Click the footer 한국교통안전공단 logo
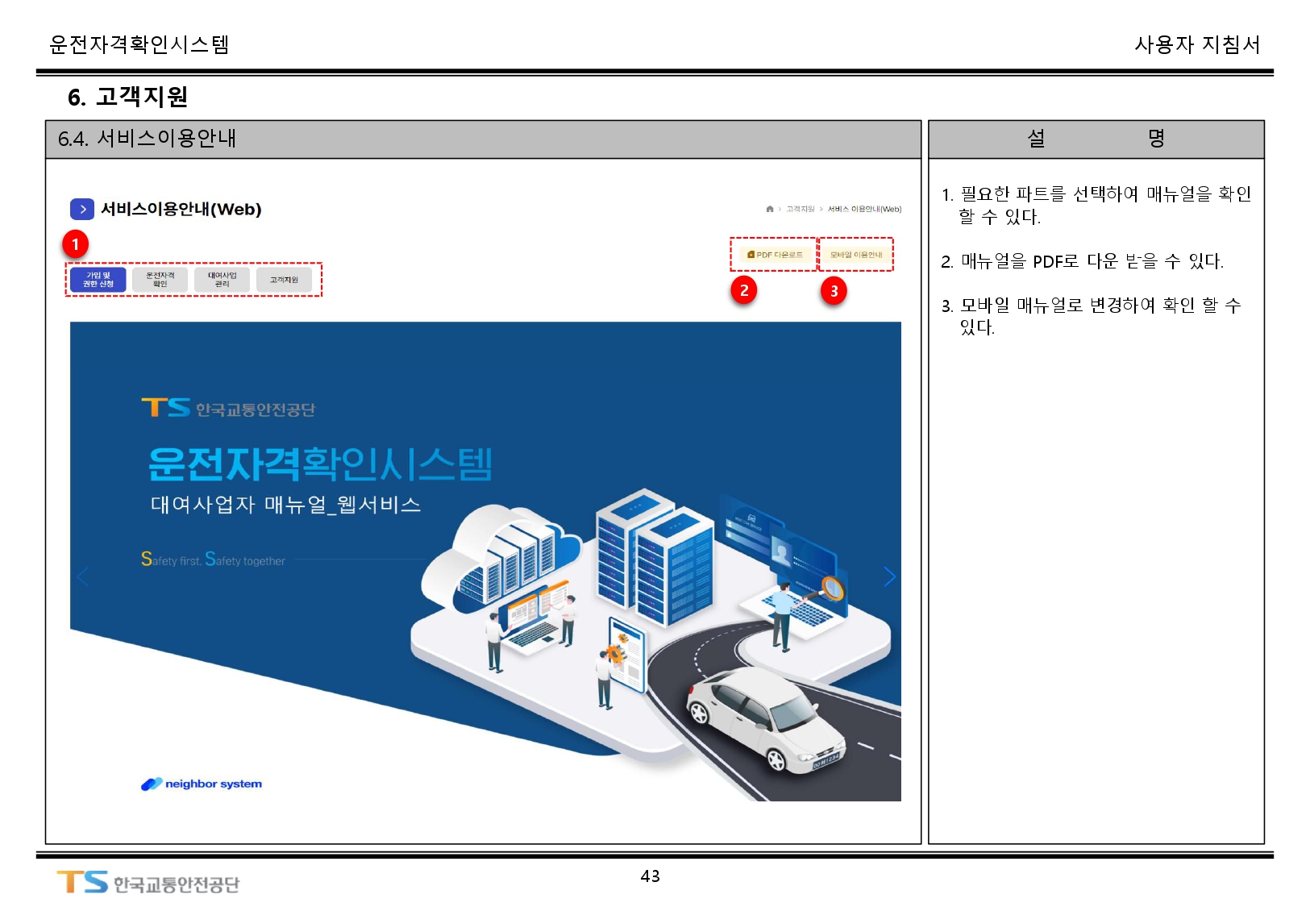Image resolution: width=1310 pixels, height=907 pixels. [148, 883]
